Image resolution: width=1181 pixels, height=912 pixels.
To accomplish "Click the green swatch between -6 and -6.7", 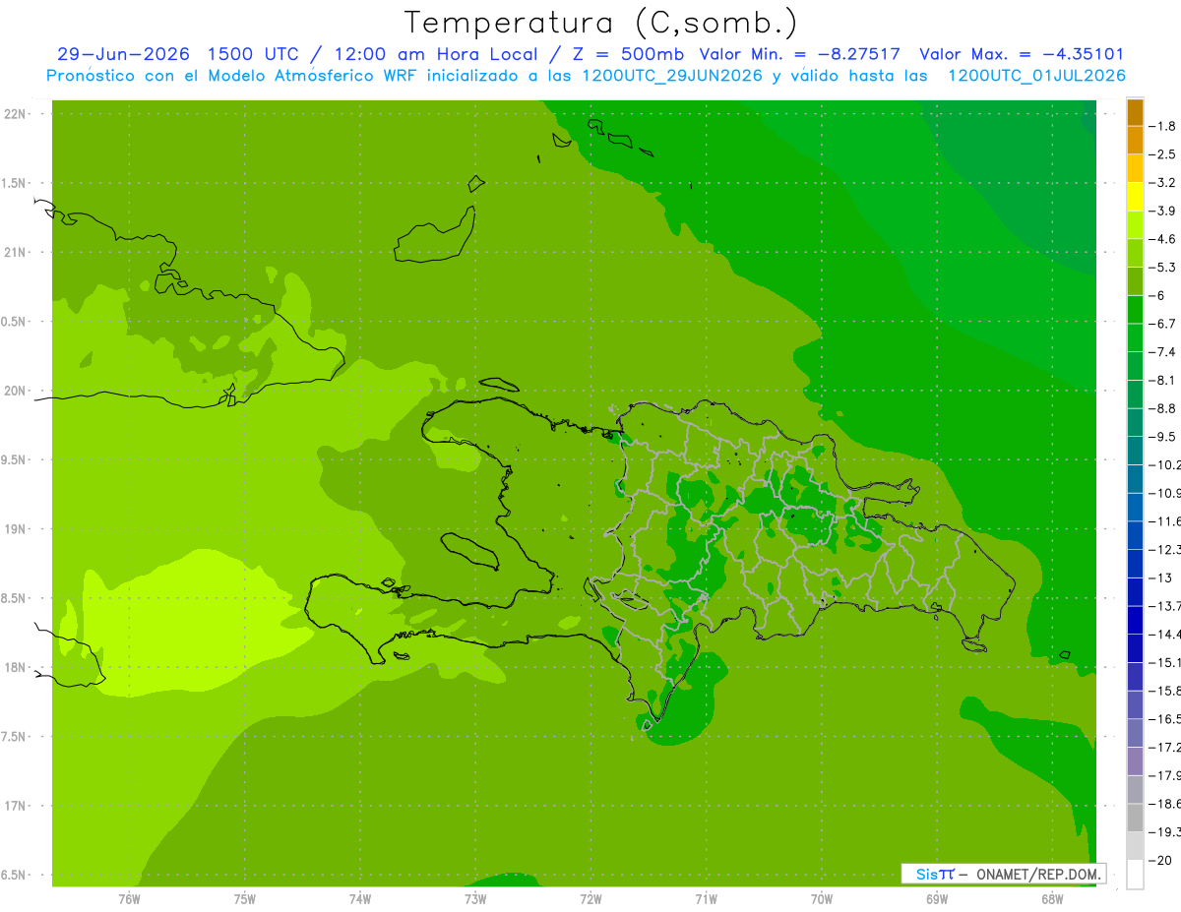I will coord(1135,309).
